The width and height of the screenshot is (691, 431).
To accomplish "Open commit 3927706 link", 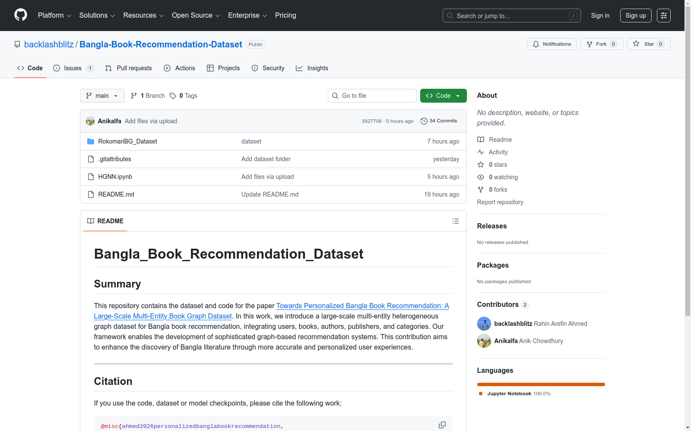I will tap(372, 121).
